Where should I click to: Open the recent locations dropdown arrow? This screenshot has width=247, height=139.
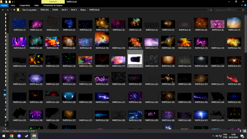pyautogui.click(x=11, y=10)
